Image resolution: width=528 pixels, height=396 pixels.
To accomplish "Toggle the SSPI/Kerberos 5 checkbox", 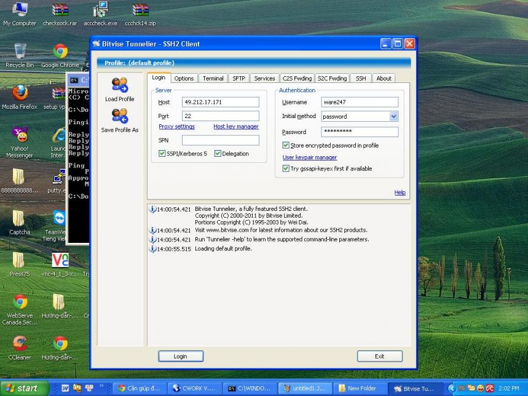I will (x=162, y=154).
